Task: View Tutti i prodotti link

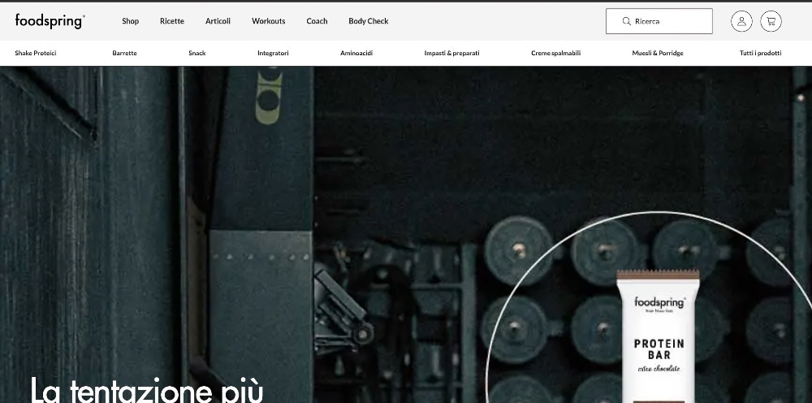Action: tap(760, 53)
